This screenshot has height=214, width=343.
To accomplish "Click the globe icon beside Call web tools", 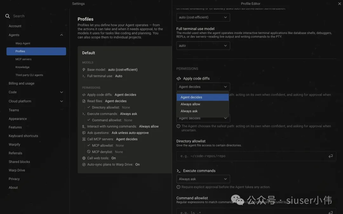I will point(84,158).
